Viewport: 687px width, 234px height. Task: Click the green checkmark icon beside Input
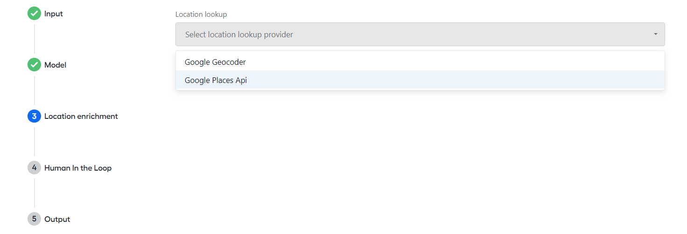(34, 14)
